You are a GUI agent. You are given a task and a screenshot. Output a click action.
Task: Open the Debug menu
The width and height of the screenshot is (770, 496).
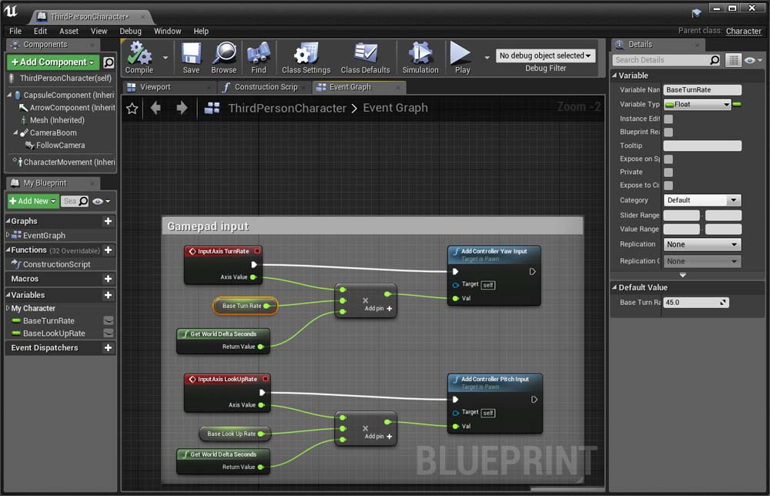[130, 32]
